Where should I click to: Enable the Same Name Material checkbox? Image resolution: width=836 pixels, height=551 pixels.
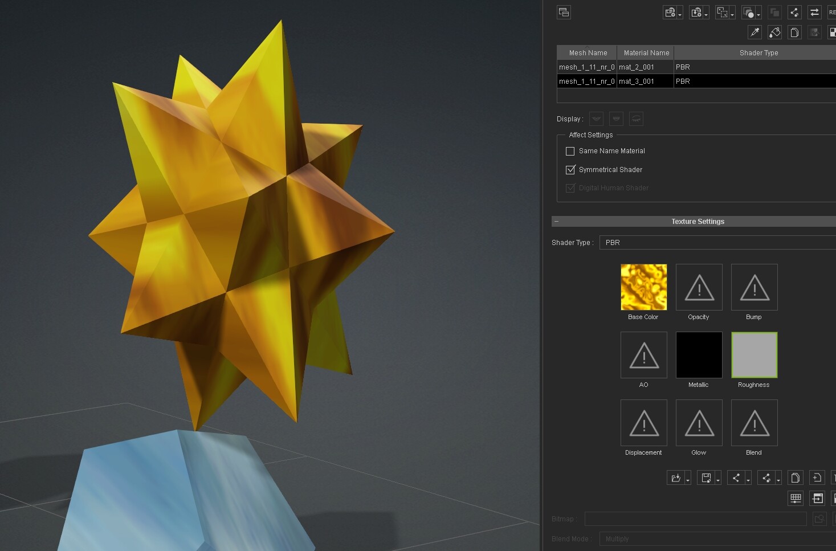(570, 151)
